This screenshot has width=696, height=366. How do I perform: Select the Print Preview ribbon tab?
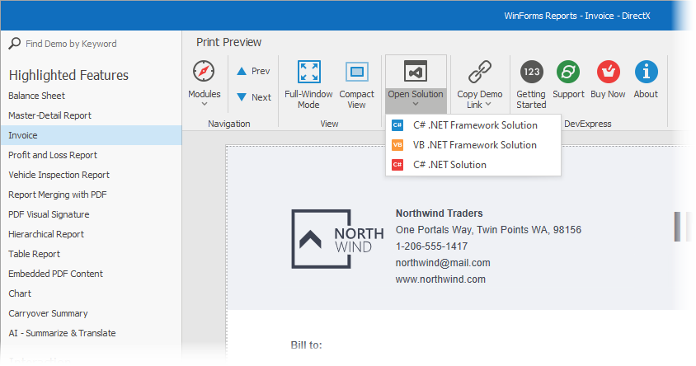pyautogui.click(x=228, y=42)
